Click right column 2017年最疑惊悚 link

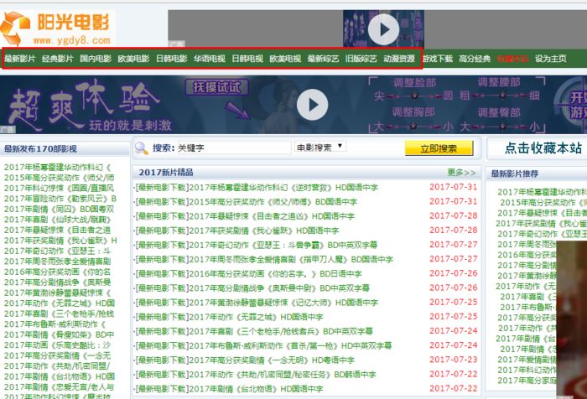pyautogui.click(x=542, y=214)
